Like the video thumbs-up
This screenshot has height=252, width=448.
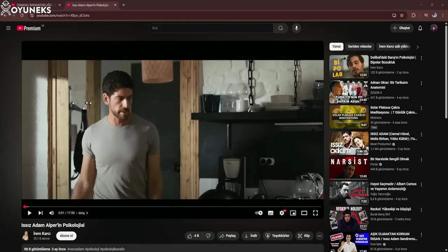tap(194, 236)
